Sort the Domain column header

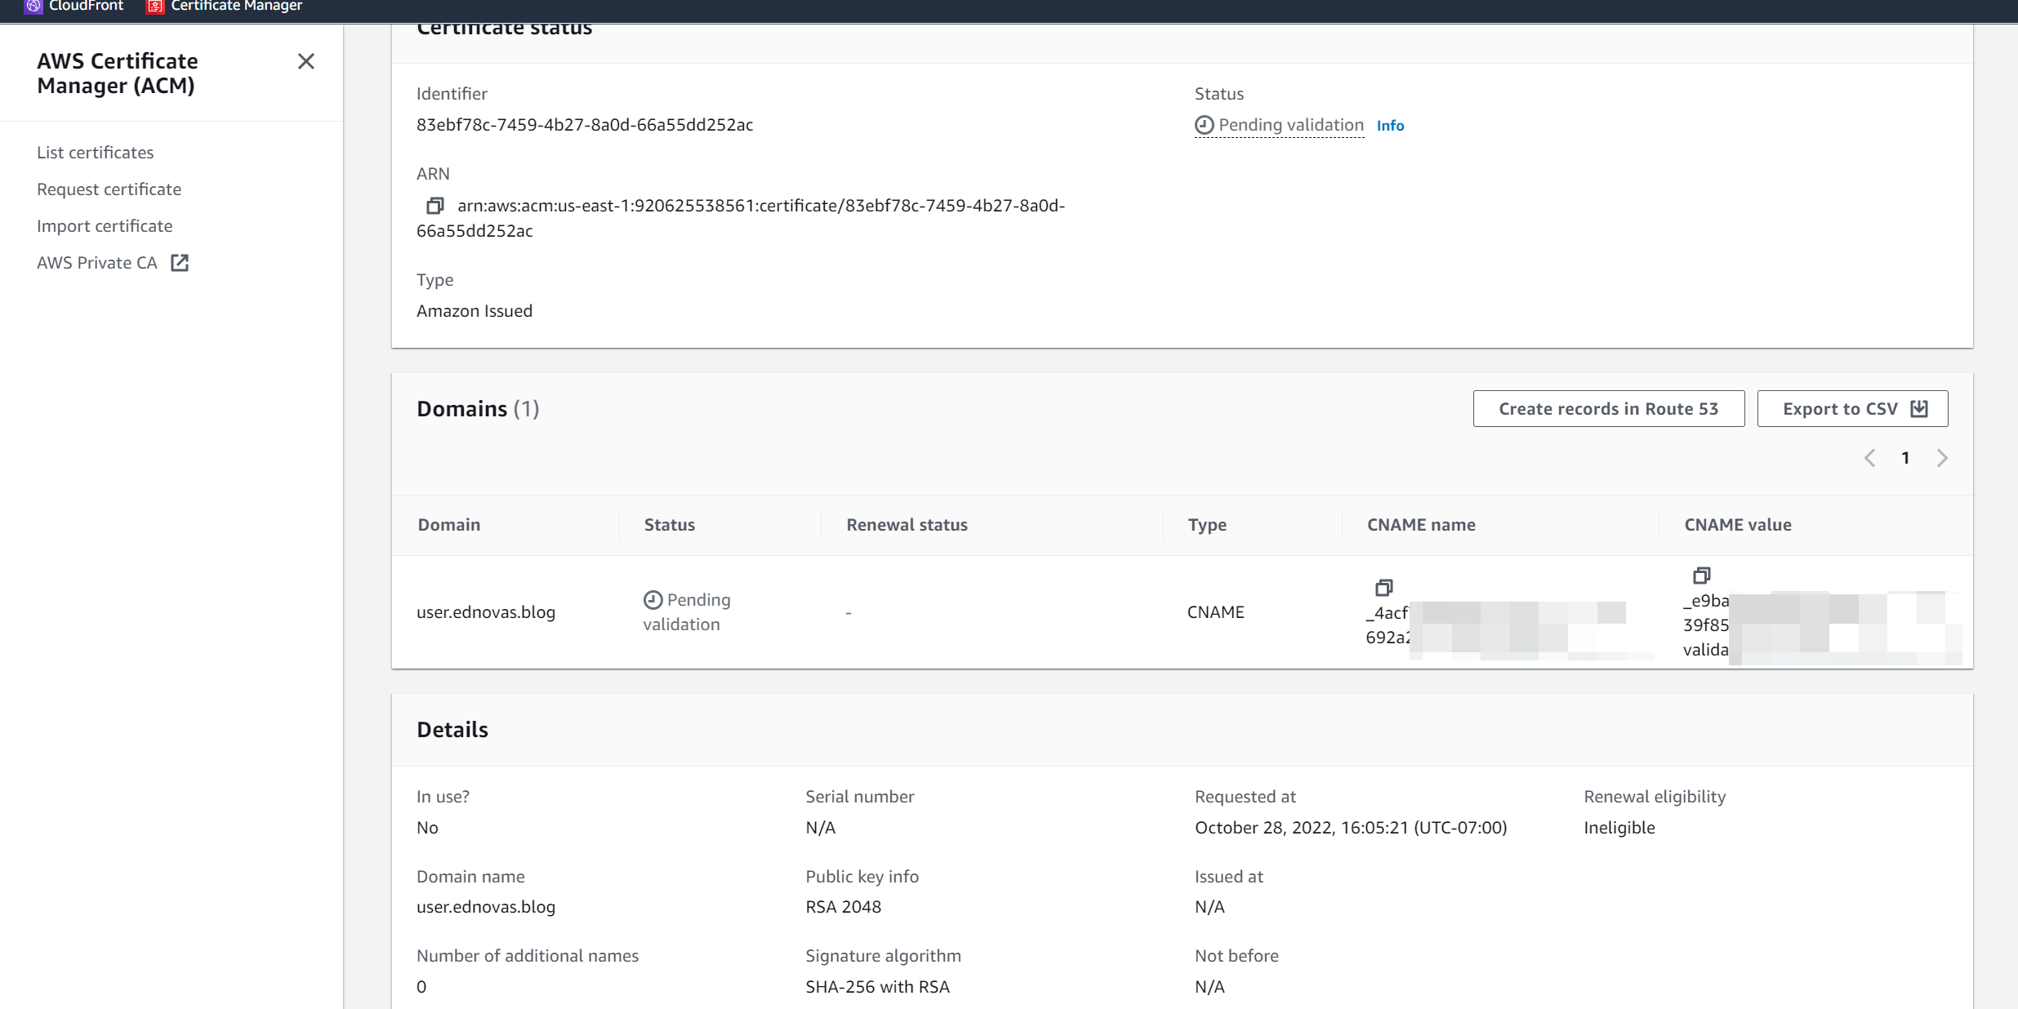point(448,524)
